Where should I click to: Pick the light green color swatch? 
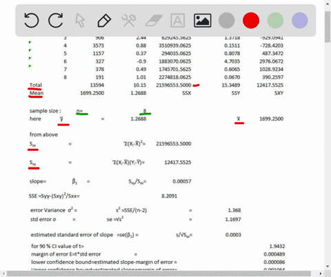275,21
